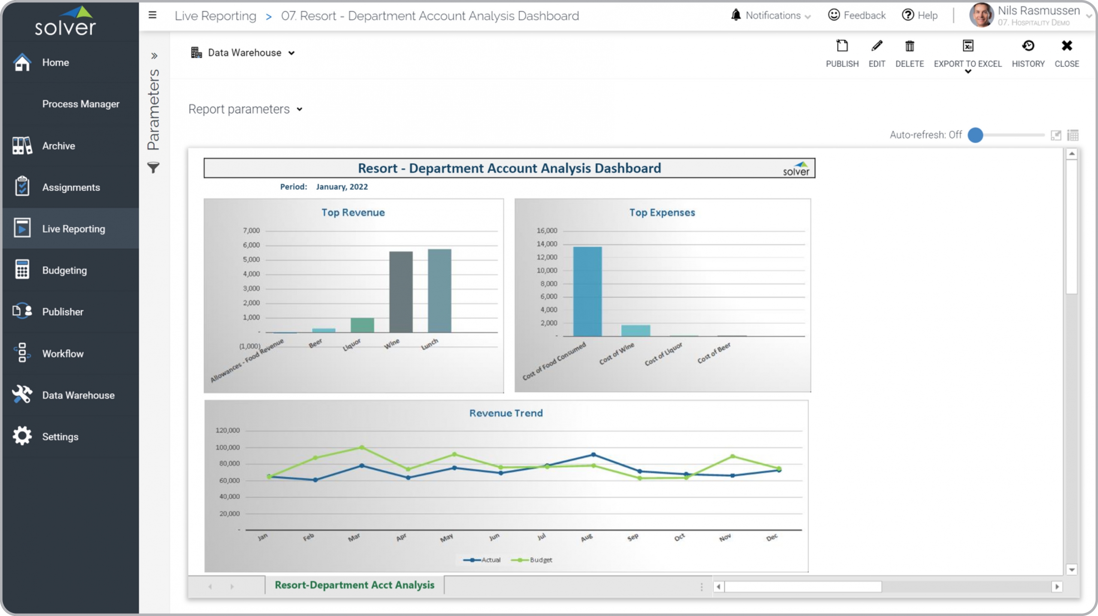Click the horizontal scrollbar thumb
This screenshot has width=1098, height=616.
pyautogui.click(x=802, y=586)
